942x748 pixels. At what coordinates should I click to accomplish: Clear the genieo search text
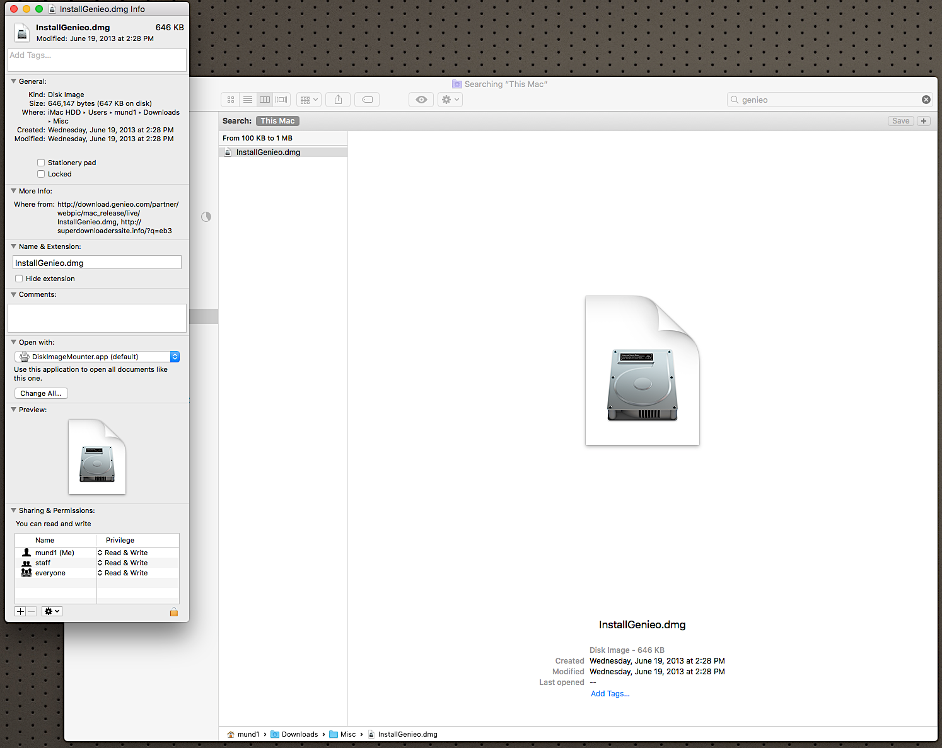point(926,100)
